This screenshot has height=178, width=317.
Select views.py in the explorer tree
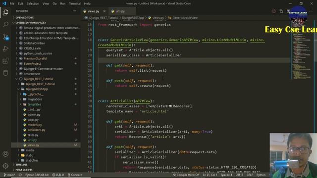coord(33,145)
